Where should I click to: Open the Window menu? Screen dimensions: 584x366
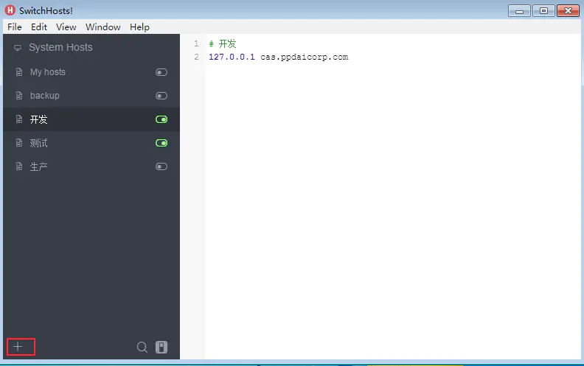coord(103,27)
